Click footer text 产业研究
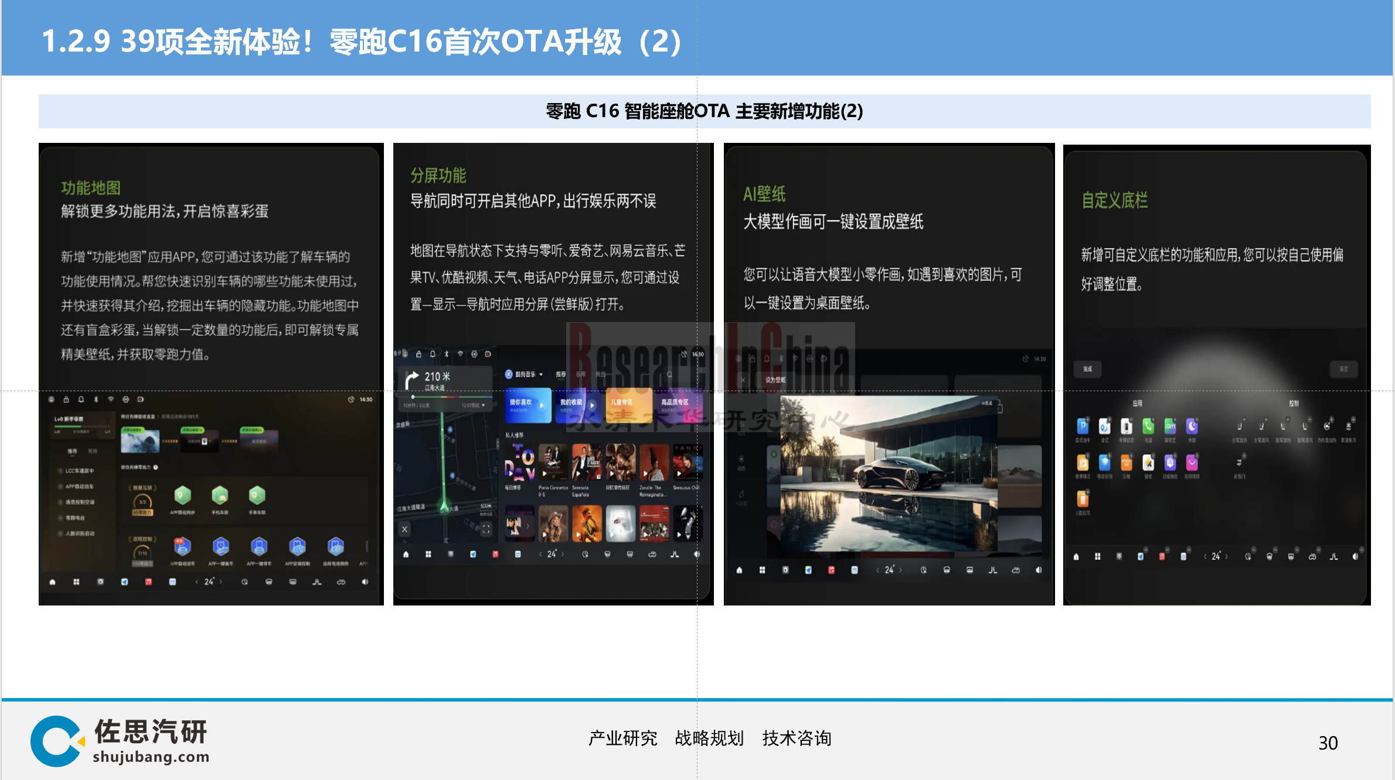Viewport: 1395px width, 780px height. pos(622,738)
